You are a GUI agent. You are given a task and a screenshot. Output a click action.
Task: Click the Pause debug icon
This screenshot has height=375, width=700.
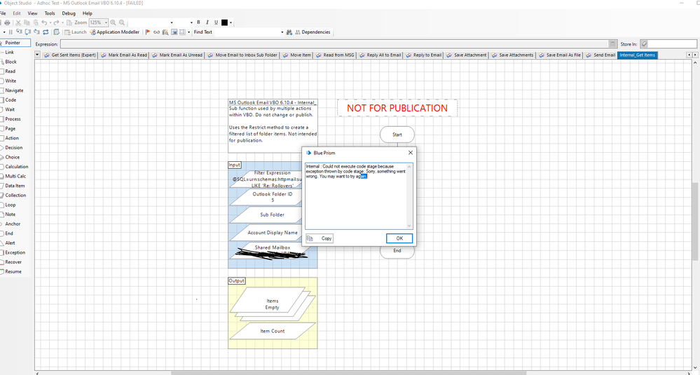pyautogui.click(x=11, y=32)
